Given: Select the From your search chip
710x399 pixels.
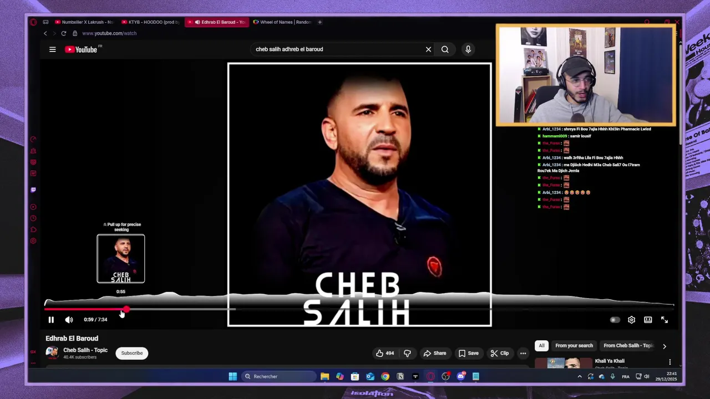Looking at the screenshot, I should coord(574,346).
